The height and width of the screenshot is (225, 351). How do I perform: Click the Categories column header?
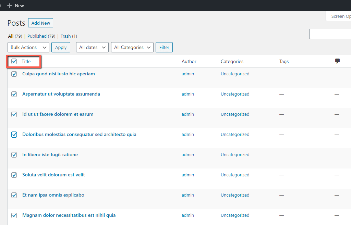coord(232,61)
